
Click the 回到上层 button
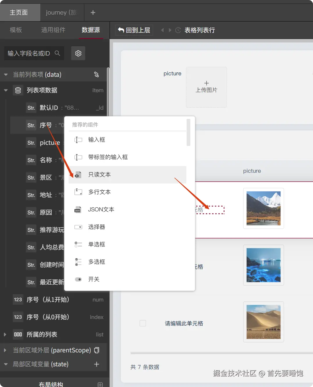pos(134,30)
